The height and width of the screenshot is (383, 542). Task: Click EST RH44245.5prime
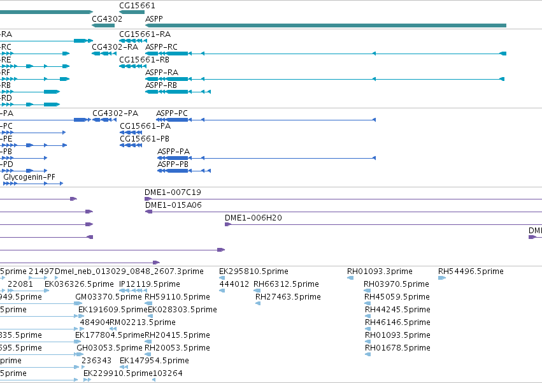pyautogui.click(x=398, y=310)
